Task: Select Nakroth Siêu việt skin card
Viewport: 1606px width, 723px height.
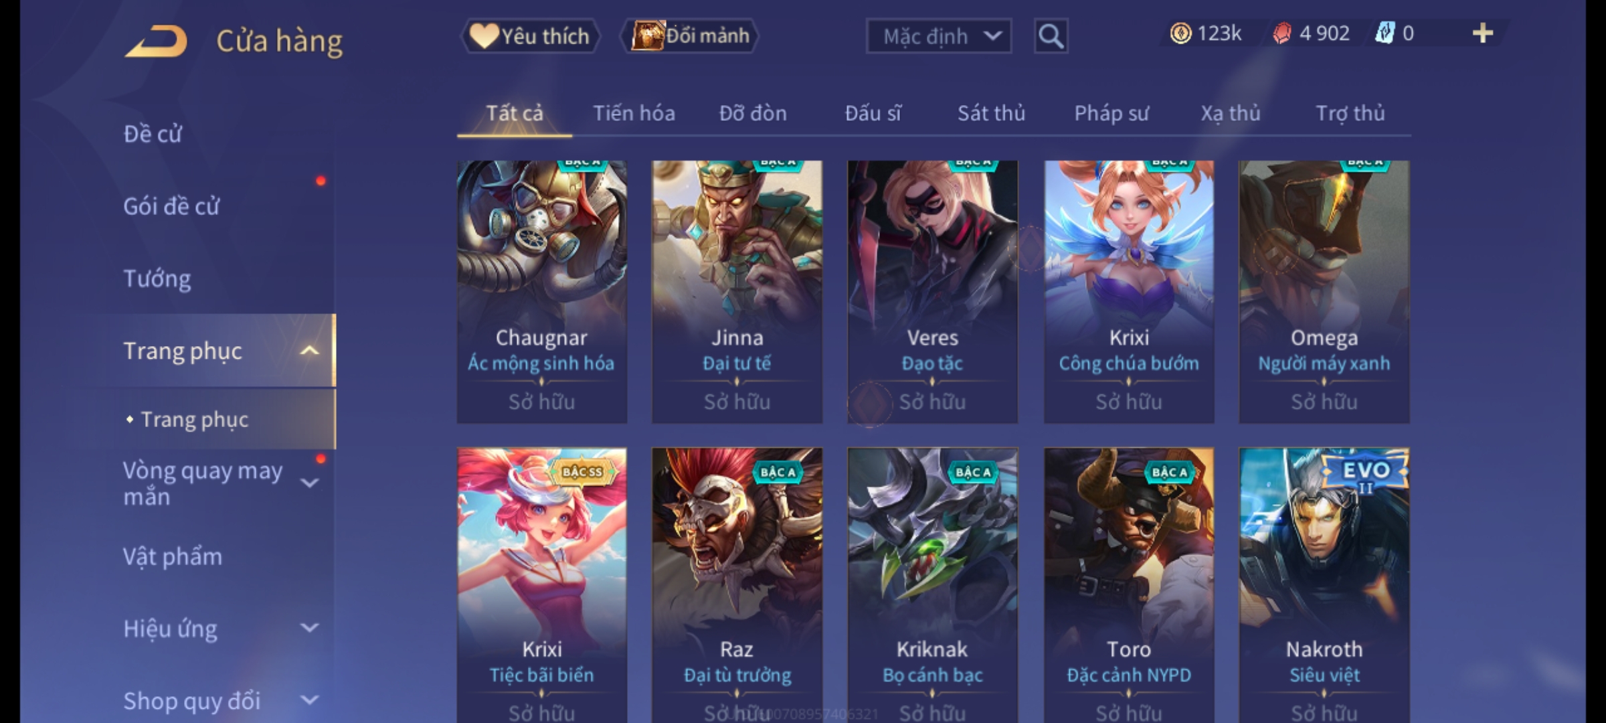Action: (1324, 585)
